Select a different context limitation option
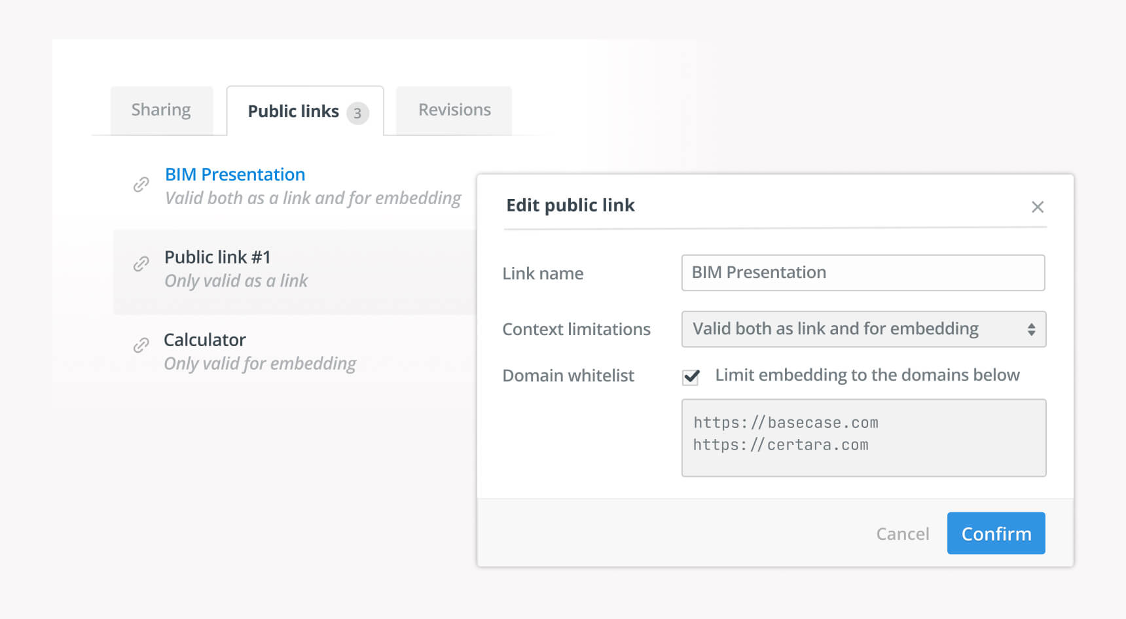This screenshot has height=619, width=1126. coord(863,329)
